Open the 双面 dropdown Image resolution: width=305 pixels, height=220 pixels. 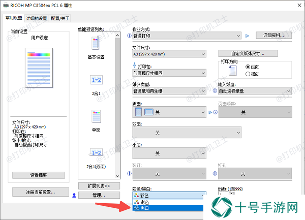(x=187, y=133)
